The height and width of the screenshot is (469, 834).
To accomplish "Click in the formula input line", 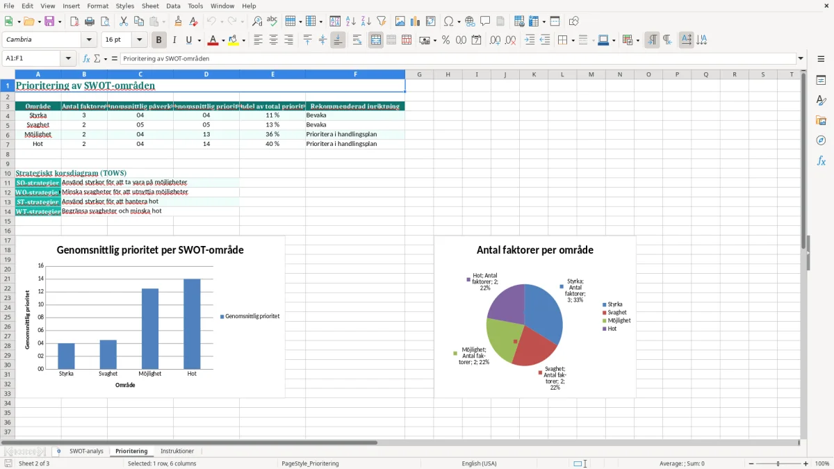I will pos(457,58).
